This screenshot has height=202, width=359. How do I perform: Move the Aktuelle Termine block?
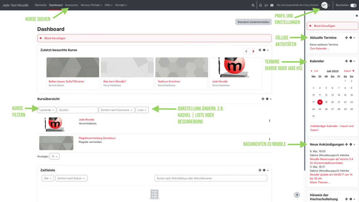pyautogui.click(x=346, y=37)
